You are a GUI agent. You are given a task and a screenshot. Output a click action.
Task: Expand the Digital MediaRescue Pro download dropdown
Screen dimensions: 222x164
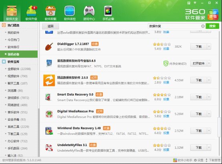(x=209, y=114)
